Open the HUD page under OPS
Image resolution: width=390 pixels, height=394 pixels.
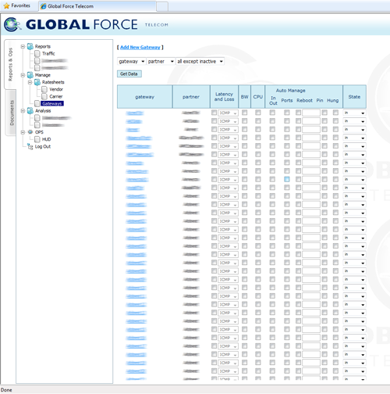[47, 139]
